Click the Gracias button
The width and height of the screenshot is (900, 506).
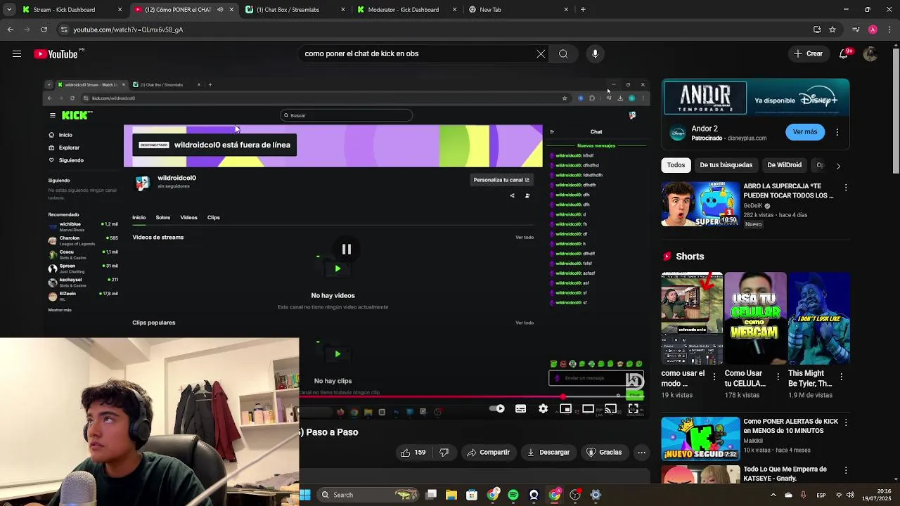(604, 453)
